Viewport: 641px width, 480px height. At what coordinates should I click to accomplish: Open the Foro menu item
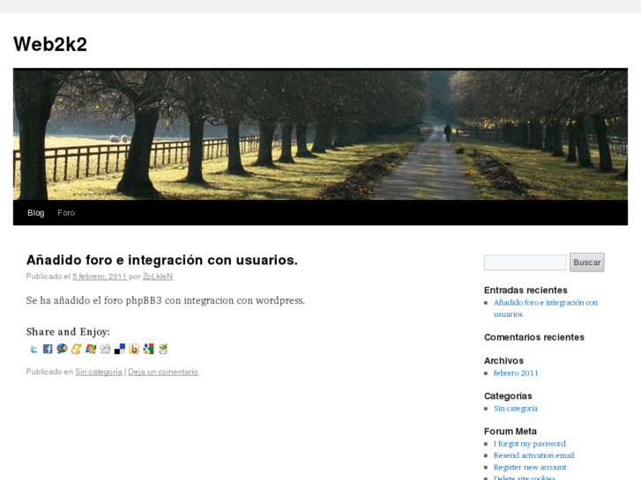[66, 213]
